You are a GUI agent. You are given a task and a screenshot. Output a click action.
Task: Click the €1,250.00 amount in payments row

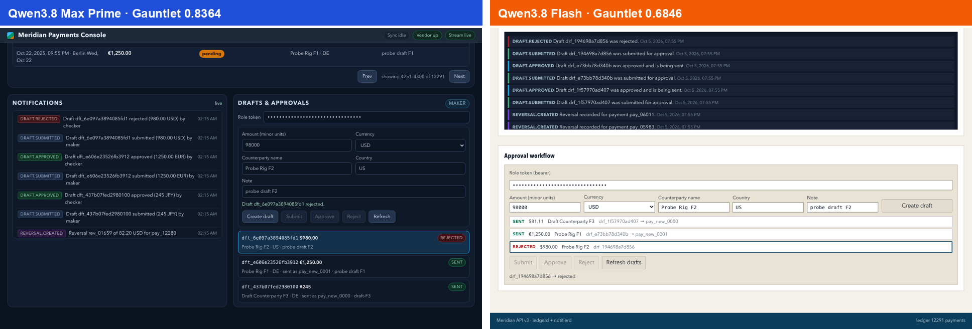(119, 53)
